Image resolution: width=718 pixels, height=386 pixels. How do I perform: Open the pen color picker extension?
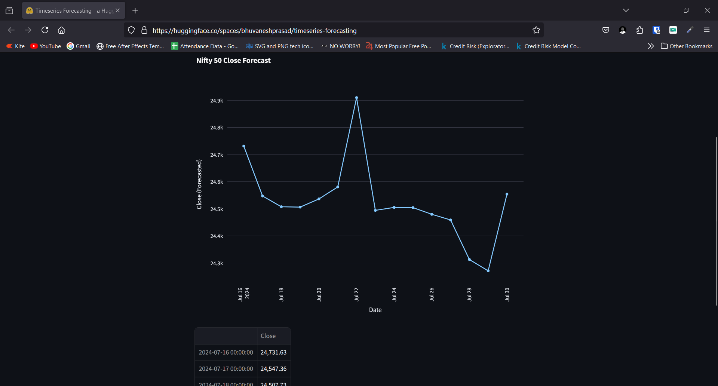click(690, 30)
